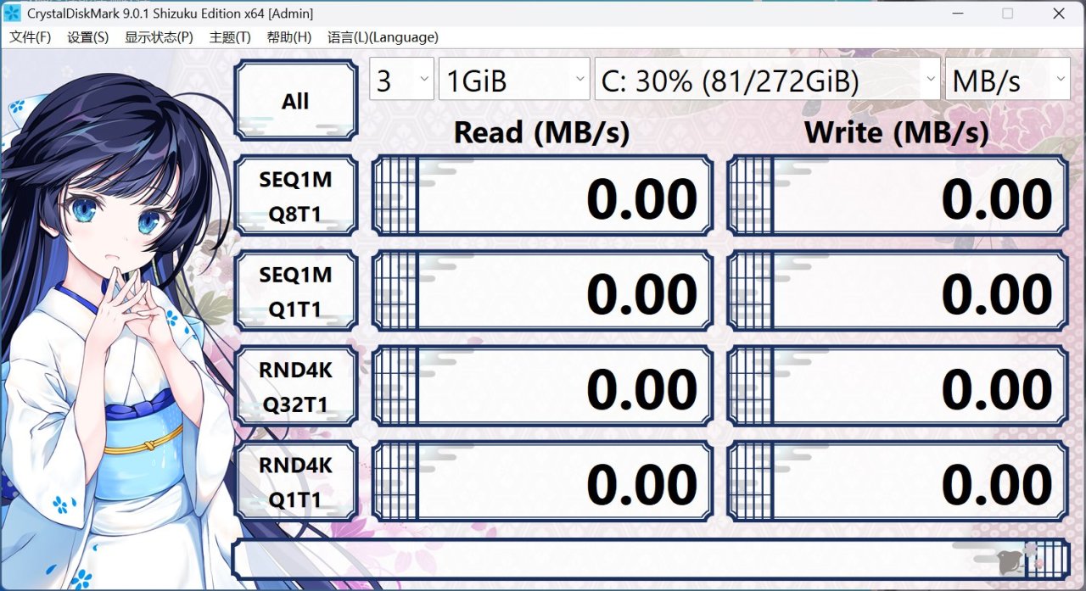Viewport: 1086px width, 591px height.
Task: Click the SEQ1M Q8T1 read result field
Action: pos(542,196)
